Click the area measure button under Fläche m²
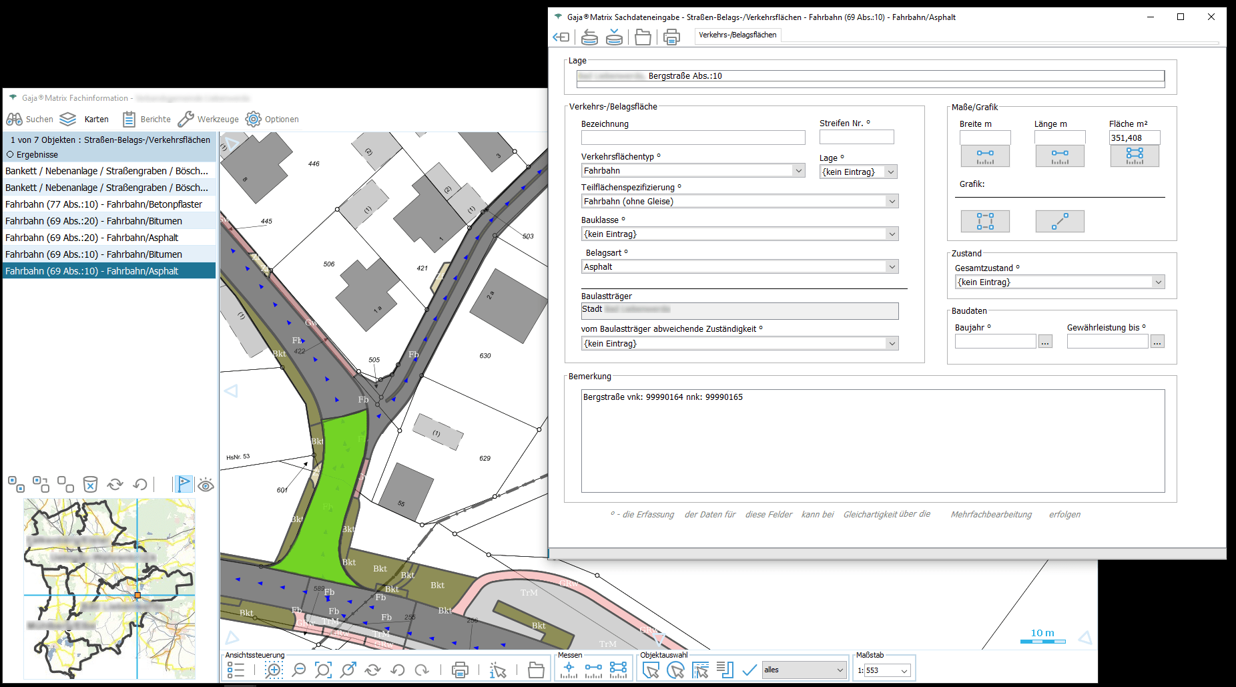The height and width of the screenshot is (687, 1236). pos(1134,156)
